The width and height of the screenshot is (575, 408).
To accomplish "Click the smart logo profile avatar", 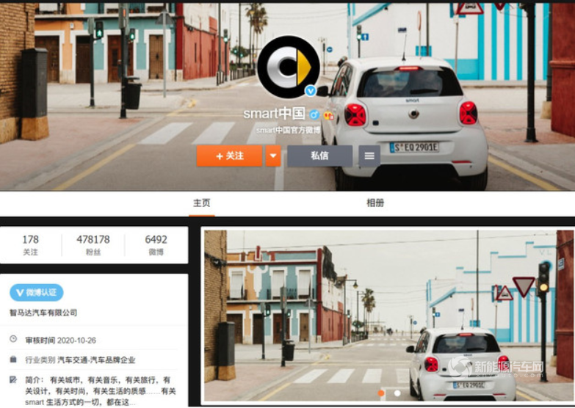I will coord(289,67).
